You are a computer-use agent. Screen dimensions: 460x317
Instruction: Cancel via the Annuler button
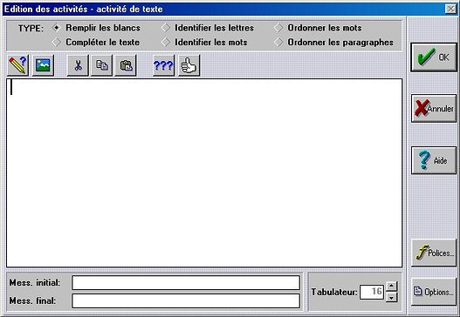[x=434, y=108]
